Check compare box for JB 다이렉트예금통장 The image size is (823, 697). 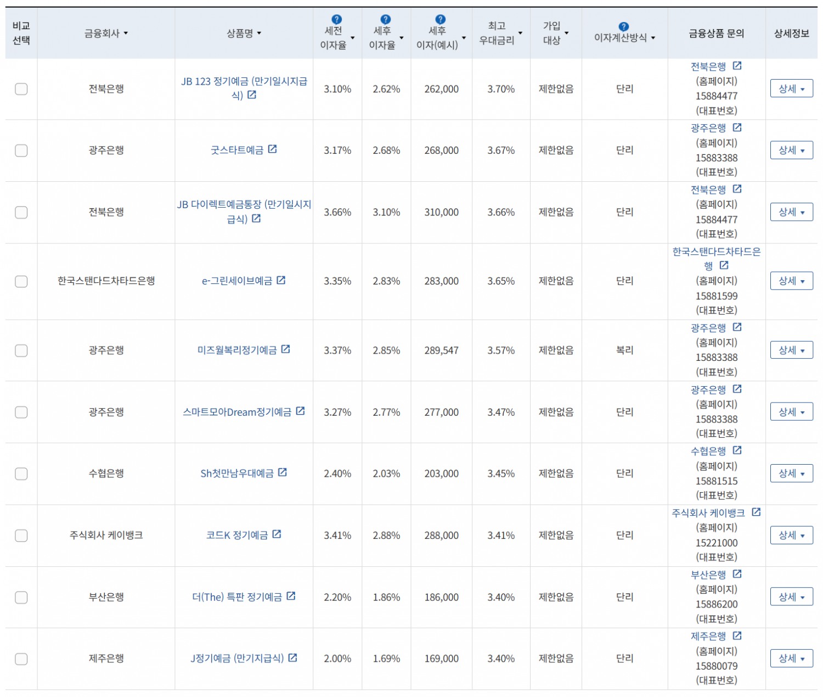[21, 212]
